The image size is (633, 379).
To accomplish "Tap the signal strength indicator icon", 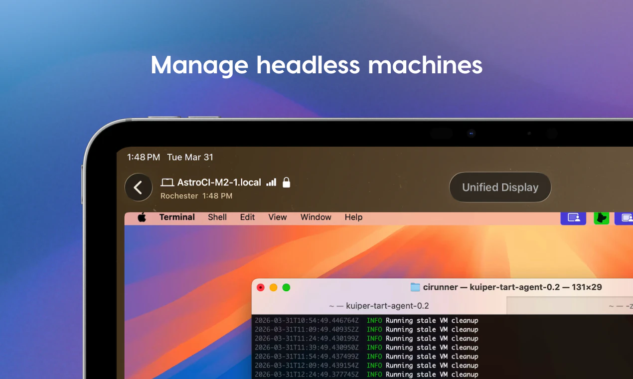I will (x=271, y=182).
